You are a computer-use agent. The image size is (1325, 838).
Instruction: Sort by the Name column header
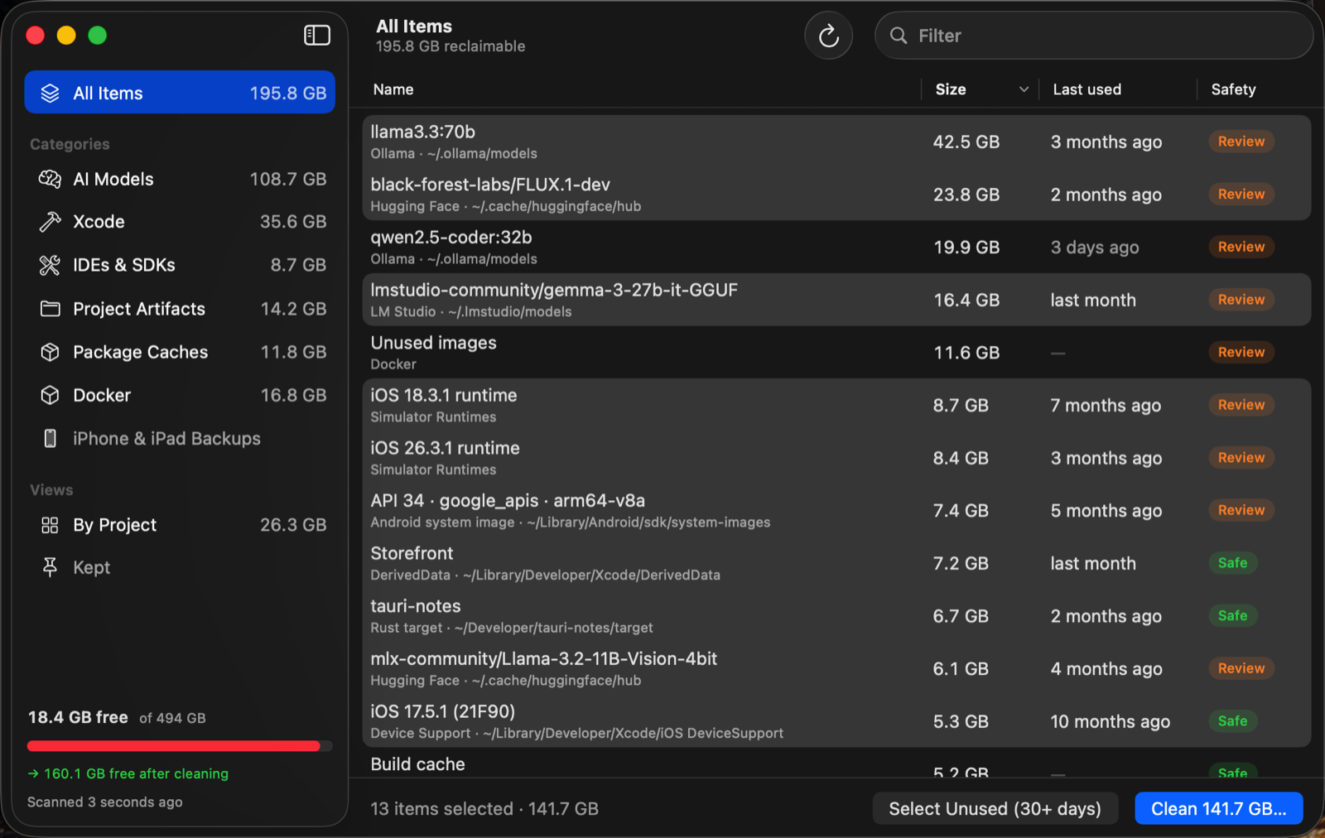393,89
